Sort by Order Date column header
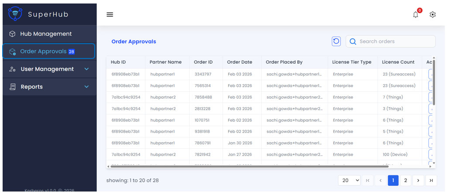451x195 pixels. [x=239, y=62]
